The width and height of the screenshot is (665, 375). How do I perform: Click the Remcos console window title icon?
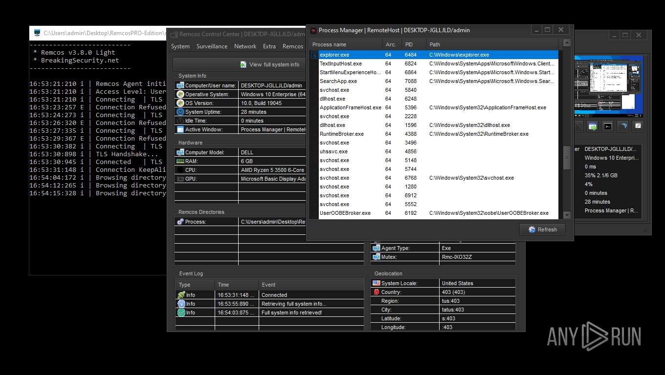(37, 33)
